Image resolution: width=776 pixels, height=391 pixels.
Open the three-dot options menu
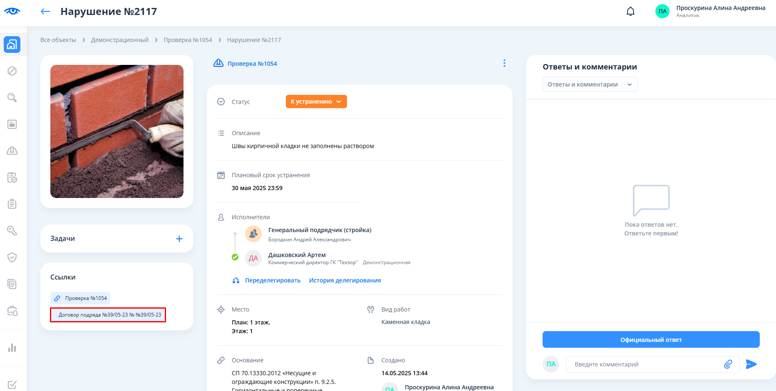point(504,63)
